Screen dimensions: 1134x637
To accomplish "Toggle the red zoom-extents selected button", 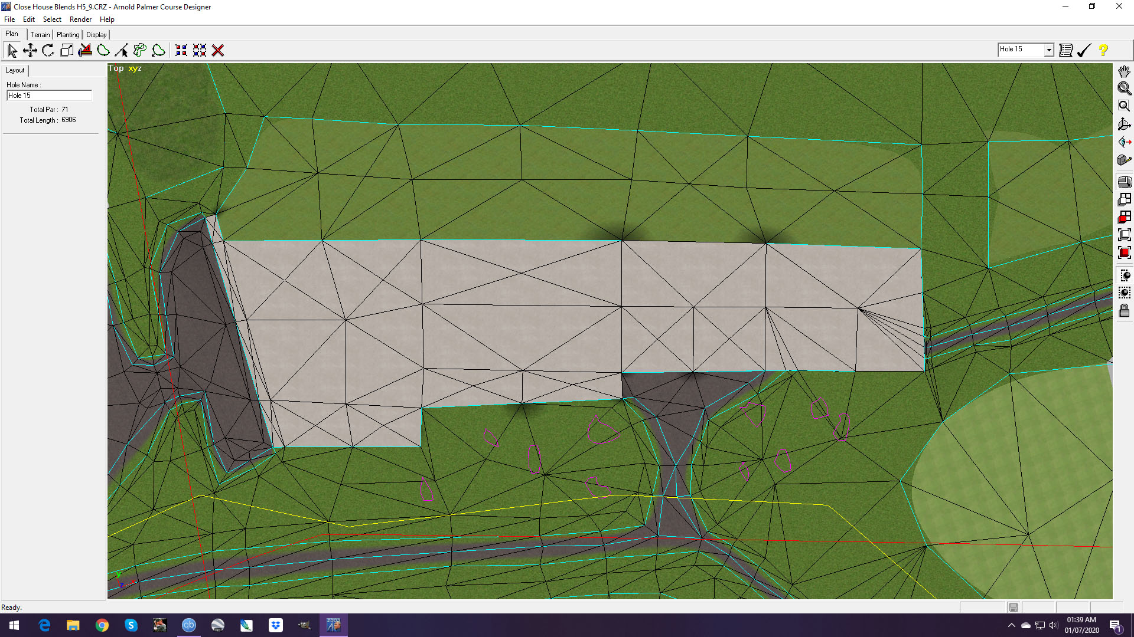I will [x=1124, y=253].
